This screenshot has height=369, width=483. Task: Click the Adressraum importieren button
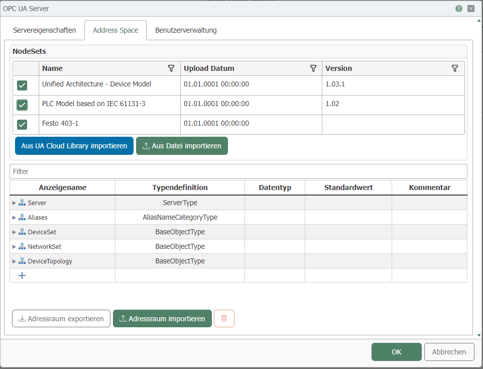point(162,319)
